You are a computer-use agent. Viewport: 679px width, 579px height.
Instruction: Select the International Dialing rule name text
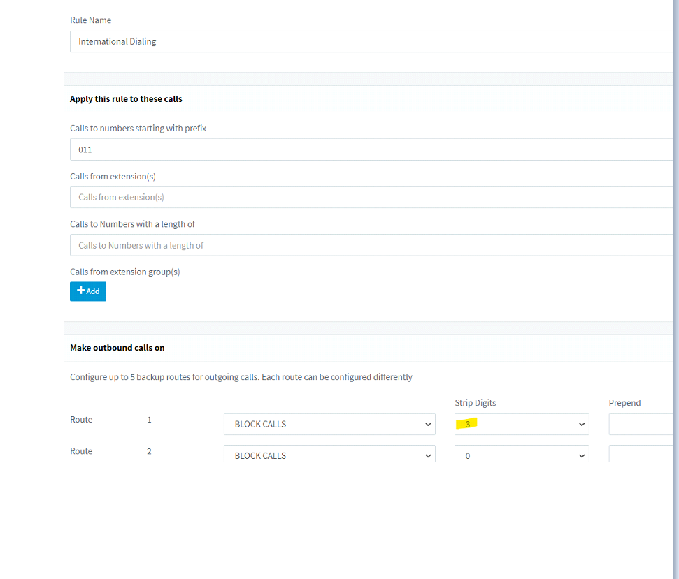pos(116,41)
